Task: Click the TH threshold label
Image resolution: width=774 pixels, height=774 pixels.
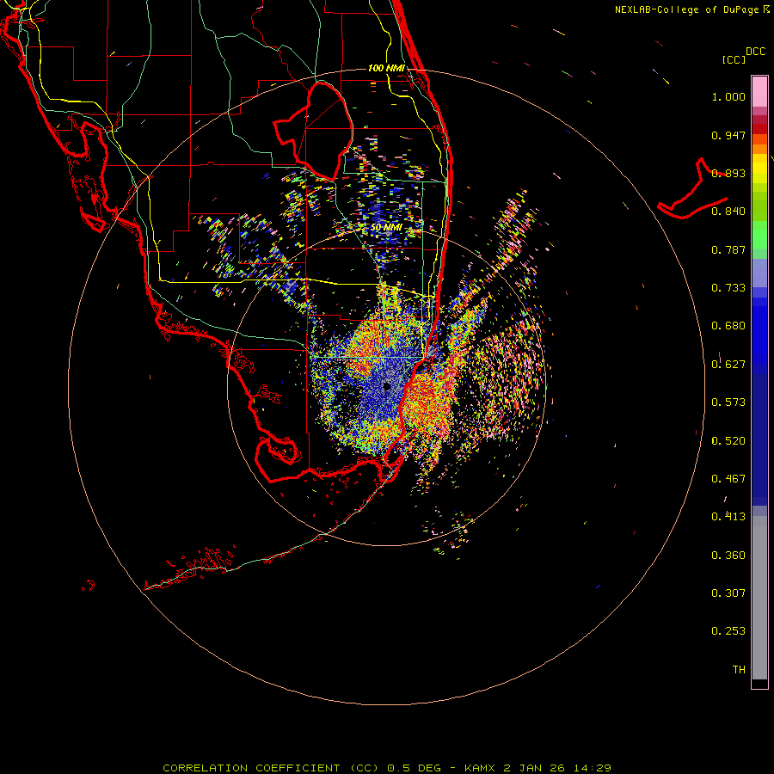Action: pos(739,670)
